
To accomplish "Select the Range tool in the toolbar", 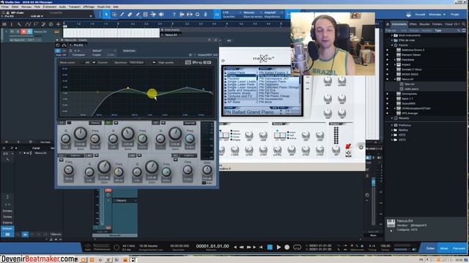I will (114, 14).
